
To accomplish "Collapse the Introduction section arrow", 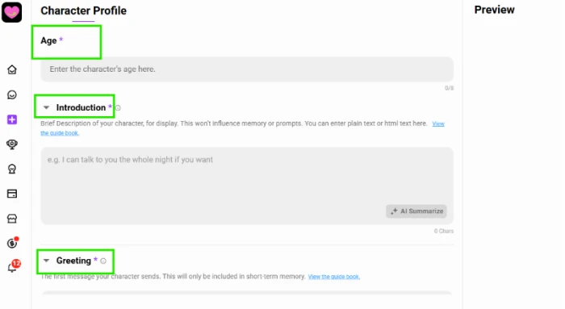I will click(x=46, y=107).
